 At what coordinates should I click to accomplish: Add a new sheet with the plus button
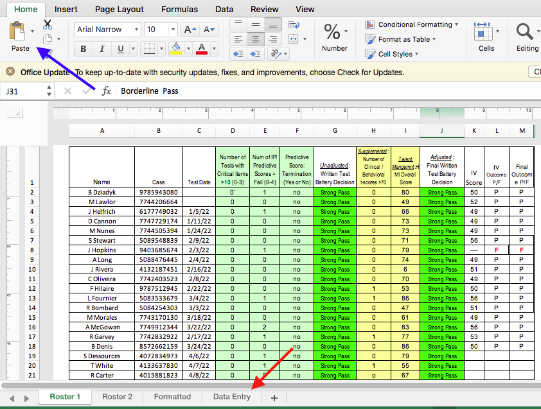coord(274,397)
